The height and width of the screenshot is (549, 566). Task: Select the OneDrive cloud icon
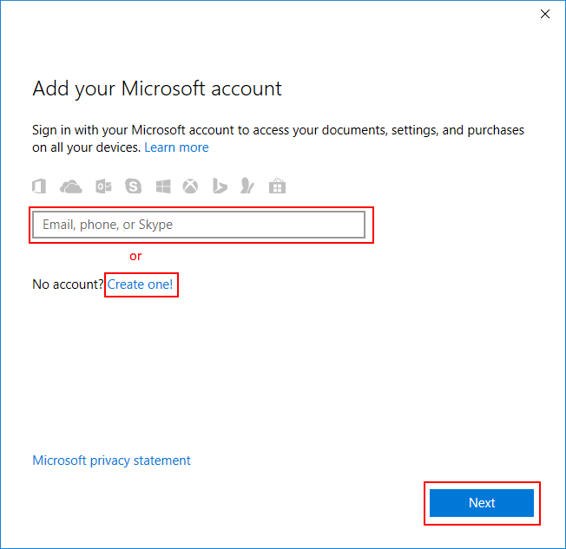(71, 186)
